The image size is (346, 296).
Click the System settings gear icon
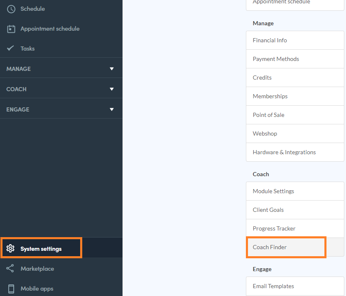[10, 248]
